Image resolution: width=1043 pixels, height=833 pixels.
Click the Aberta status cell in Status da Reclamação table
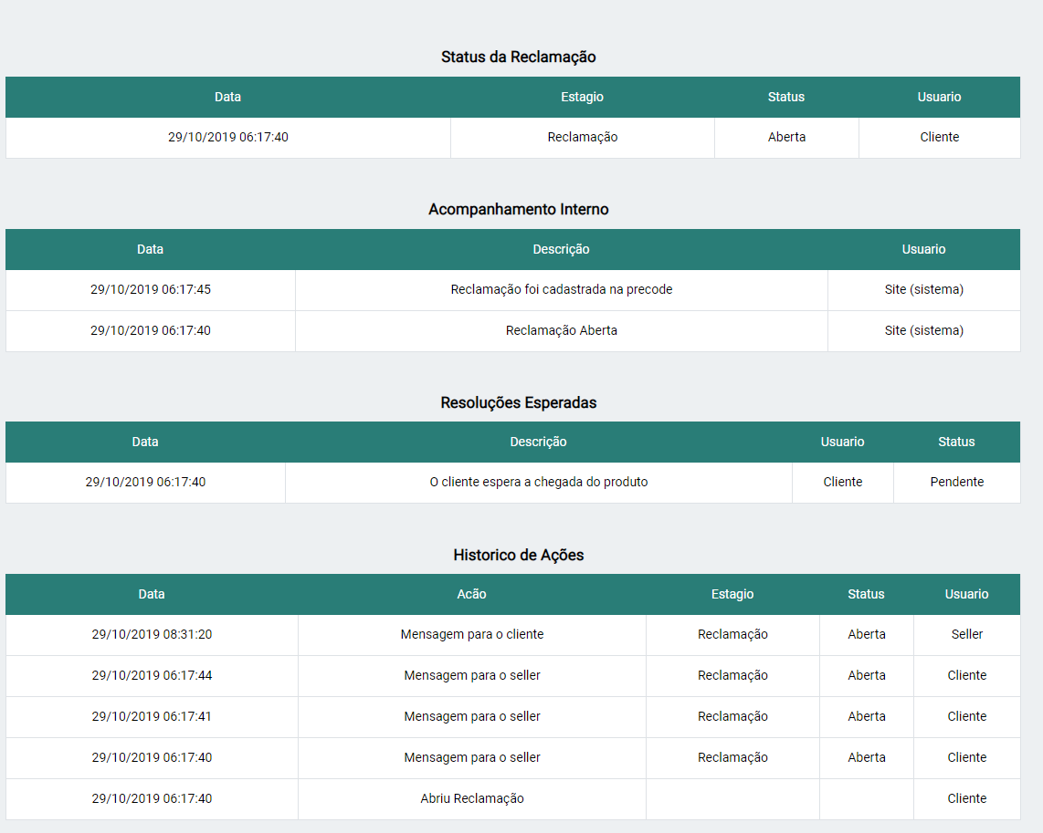(787, 138)
